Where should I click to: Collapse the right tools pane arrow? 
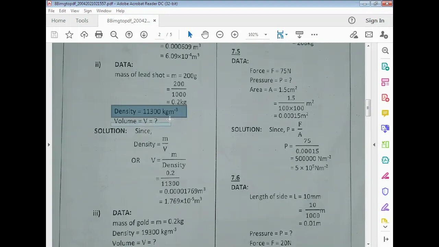pyautogui.click(x=374, y=145)
